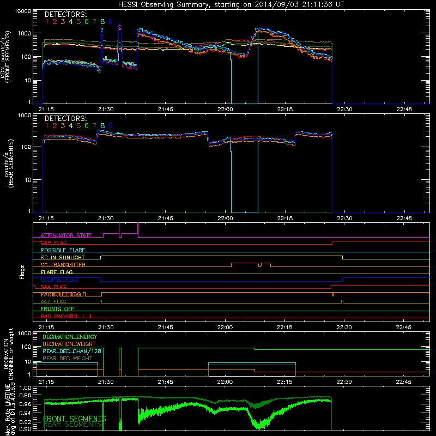The height and width of the screenshot is (436, 436).
Task: Click blue detector 9 in front segments legend
Action: (111, 21)
